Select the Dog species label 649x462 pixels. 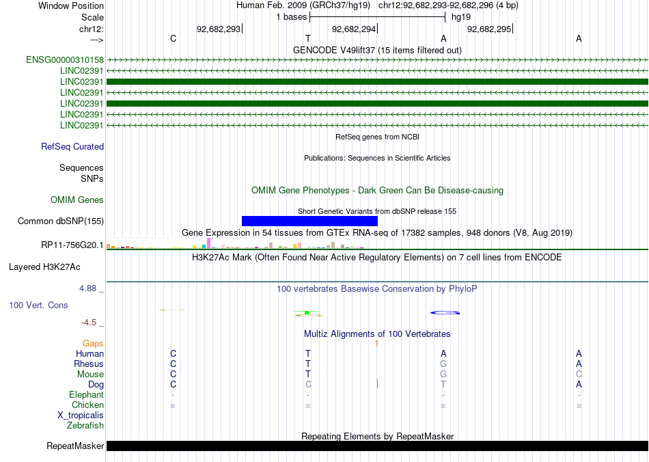point(96,385)
